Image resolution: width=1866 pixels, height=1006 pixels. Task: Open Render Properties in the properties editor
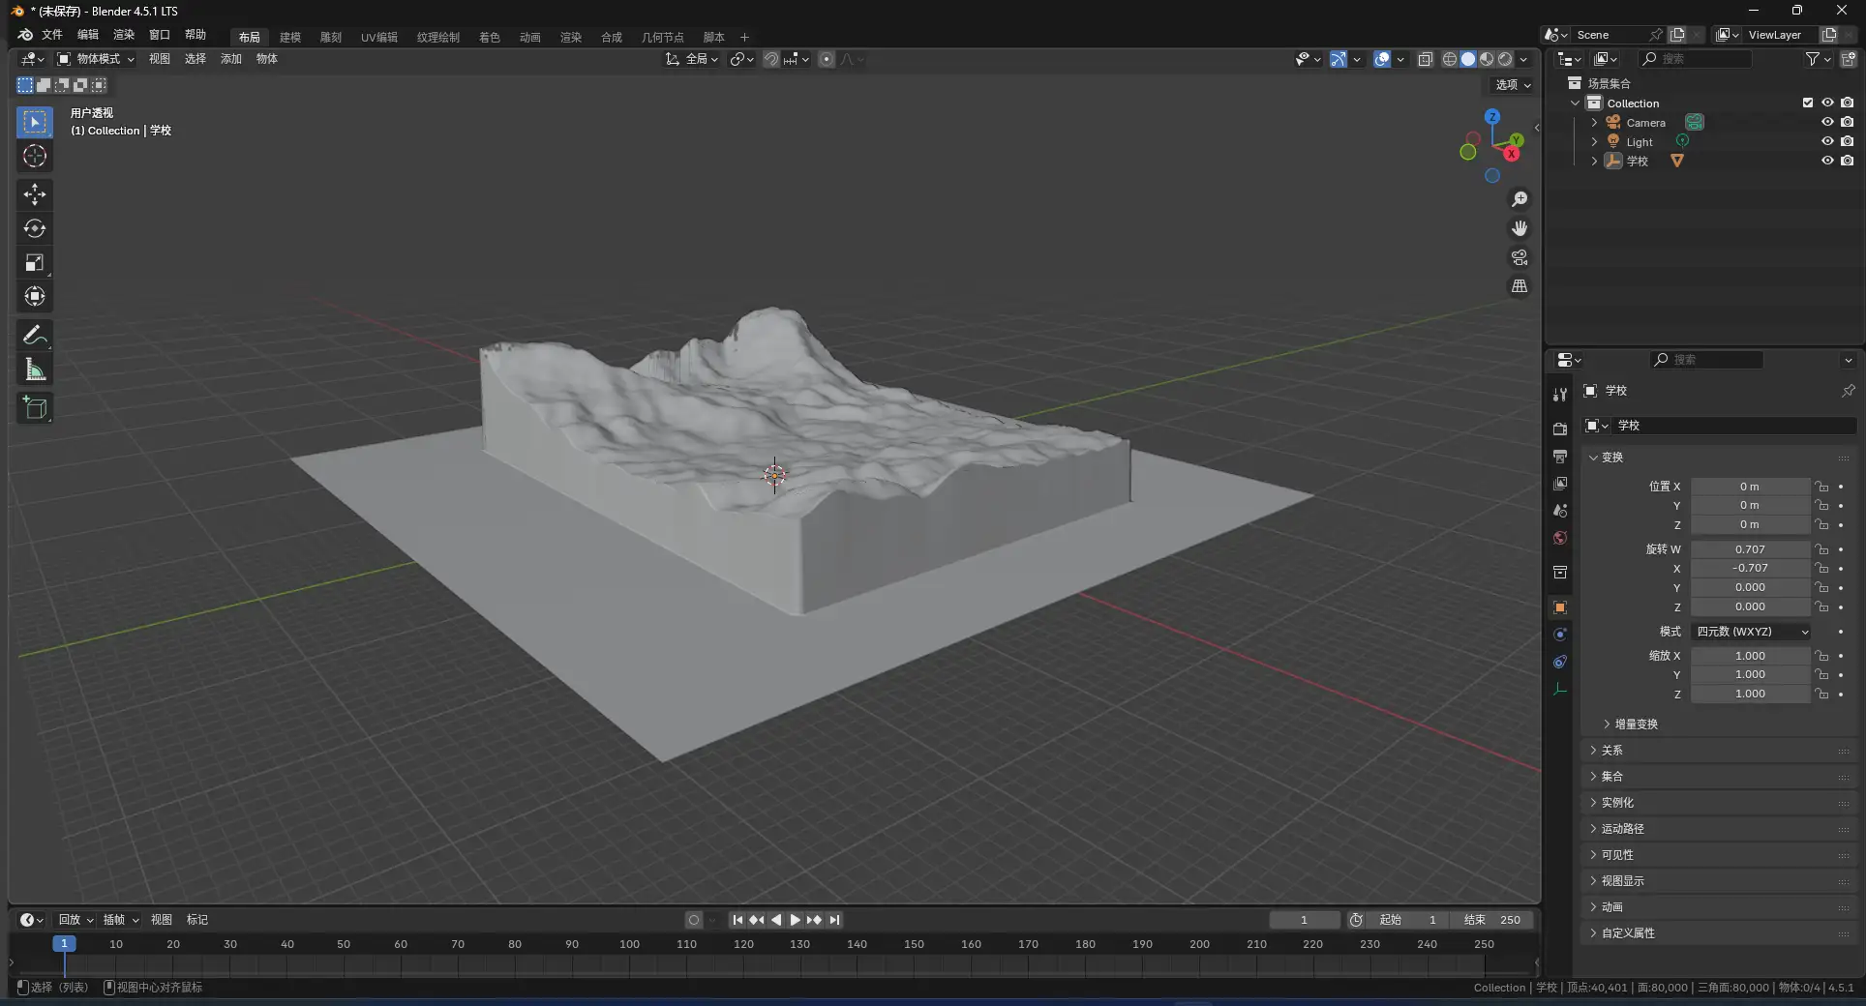(1559, 429)
